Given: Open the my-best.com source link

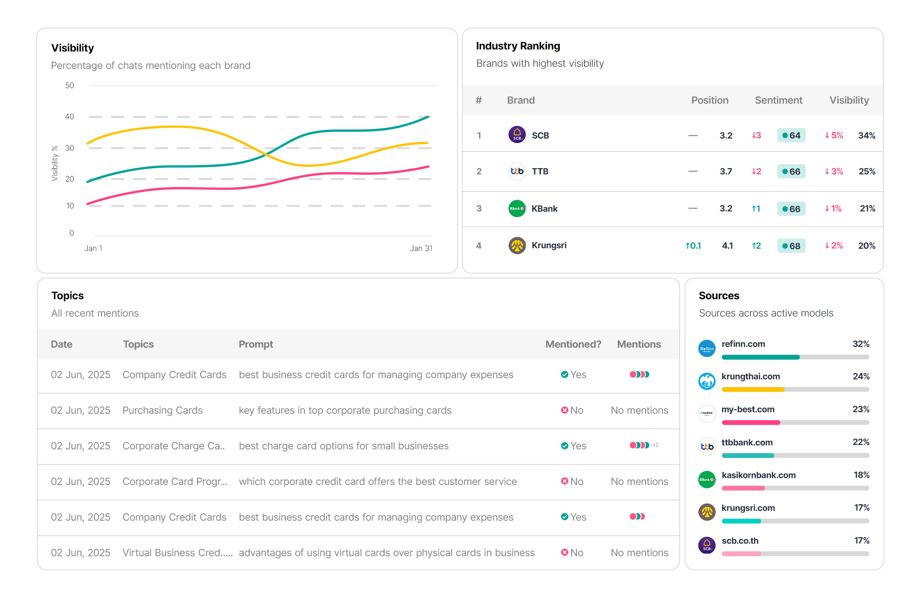Looking at the screenshot, I should [x=748, y=409].
